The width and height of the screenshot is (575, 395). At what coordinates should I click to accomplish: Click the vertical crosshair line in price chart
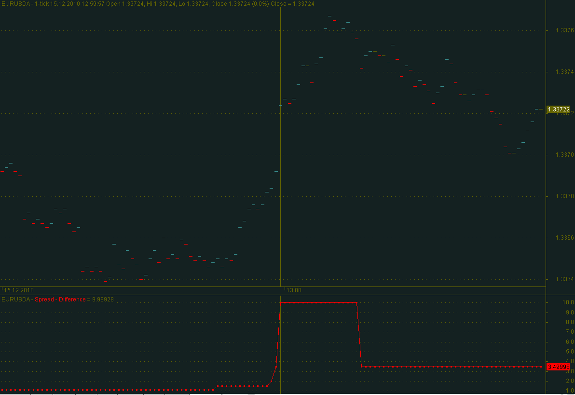point(280,145)
